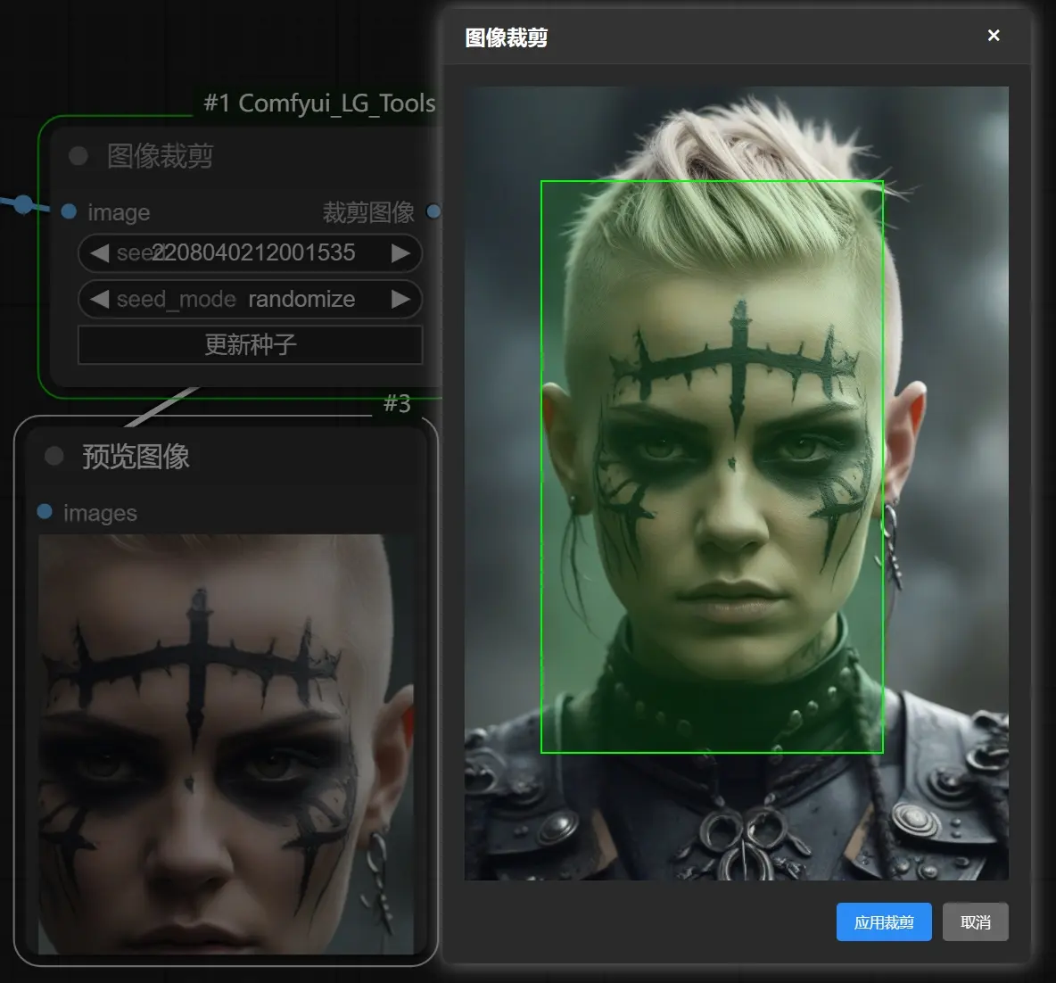Open the seed_mode randomize selector

pyautogui.click(x=301, y=299)
